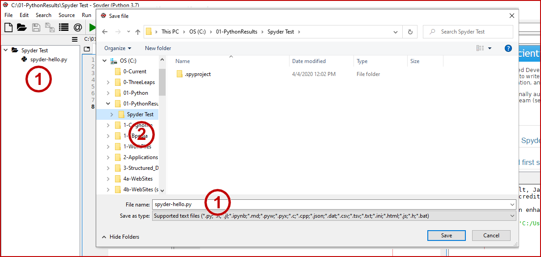541x257 pixels.
Task: Click the Search Spyder Test box
Action: (x=468, y=32)
